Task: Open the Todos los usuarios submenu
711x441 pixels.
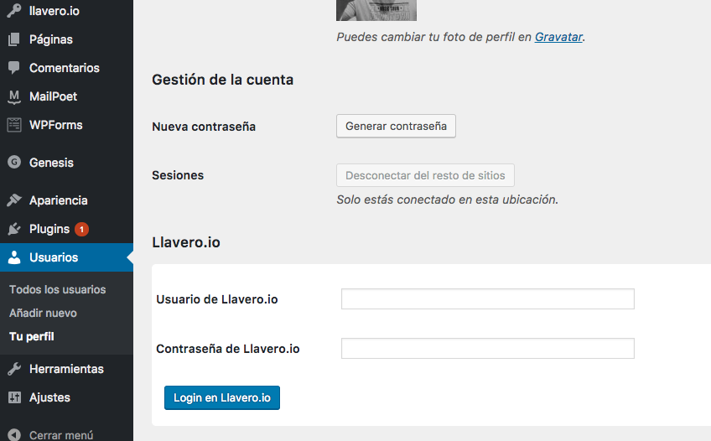Action: point(57,289)
